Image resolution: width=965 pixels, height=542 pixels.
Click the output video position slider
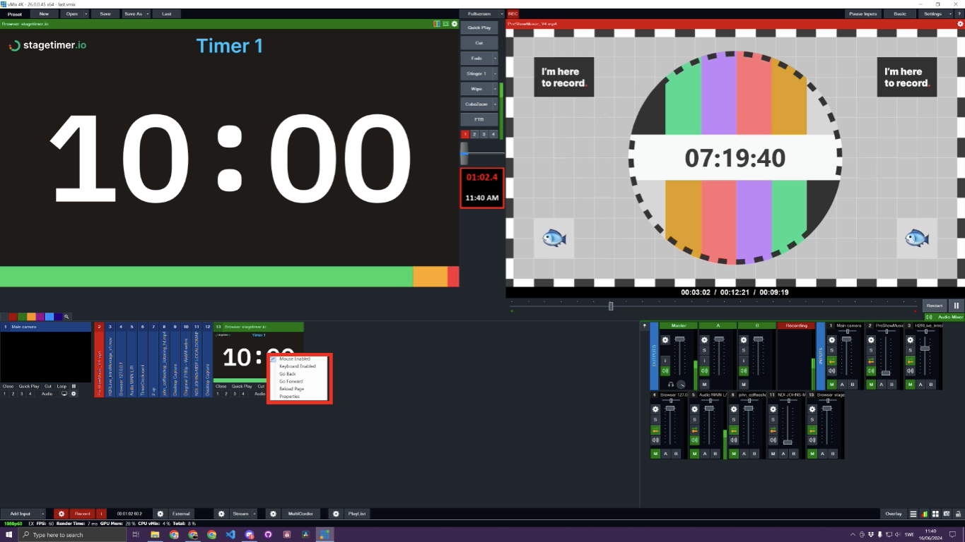(x=611, y=306)
